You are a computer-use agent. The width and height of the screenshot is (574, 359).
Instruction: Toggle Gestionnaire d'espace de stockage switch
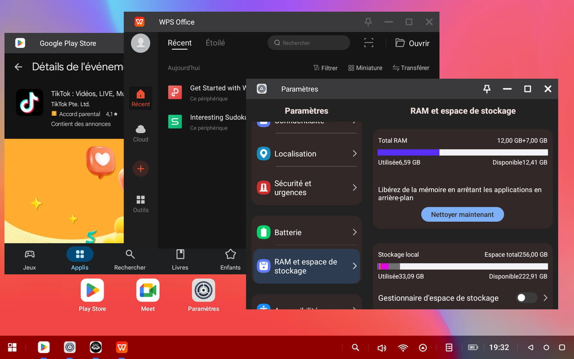(526, 298)
